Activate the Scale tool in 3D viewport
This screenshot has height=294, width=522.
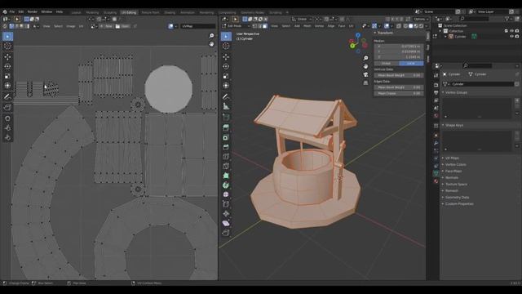[226, 76]
